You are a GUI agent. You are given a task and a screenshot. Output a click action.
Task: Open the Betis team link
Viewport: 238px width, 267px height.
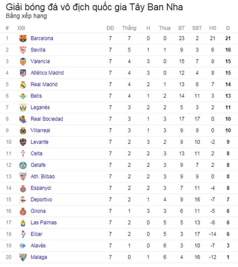36,96
